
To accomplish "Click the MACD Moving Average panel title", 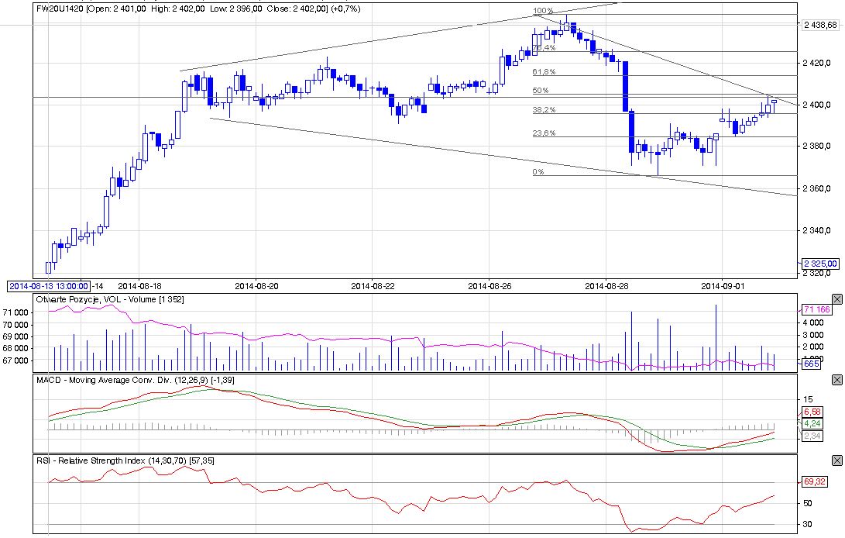I will [x=135, y=380].
